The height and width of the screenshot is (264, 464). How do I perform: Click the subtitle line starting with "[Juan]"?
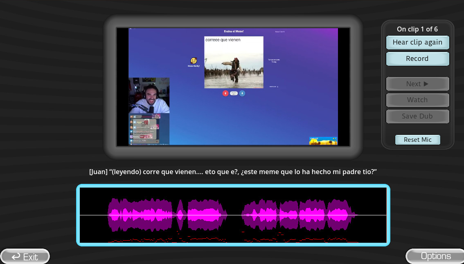[233, 172]
